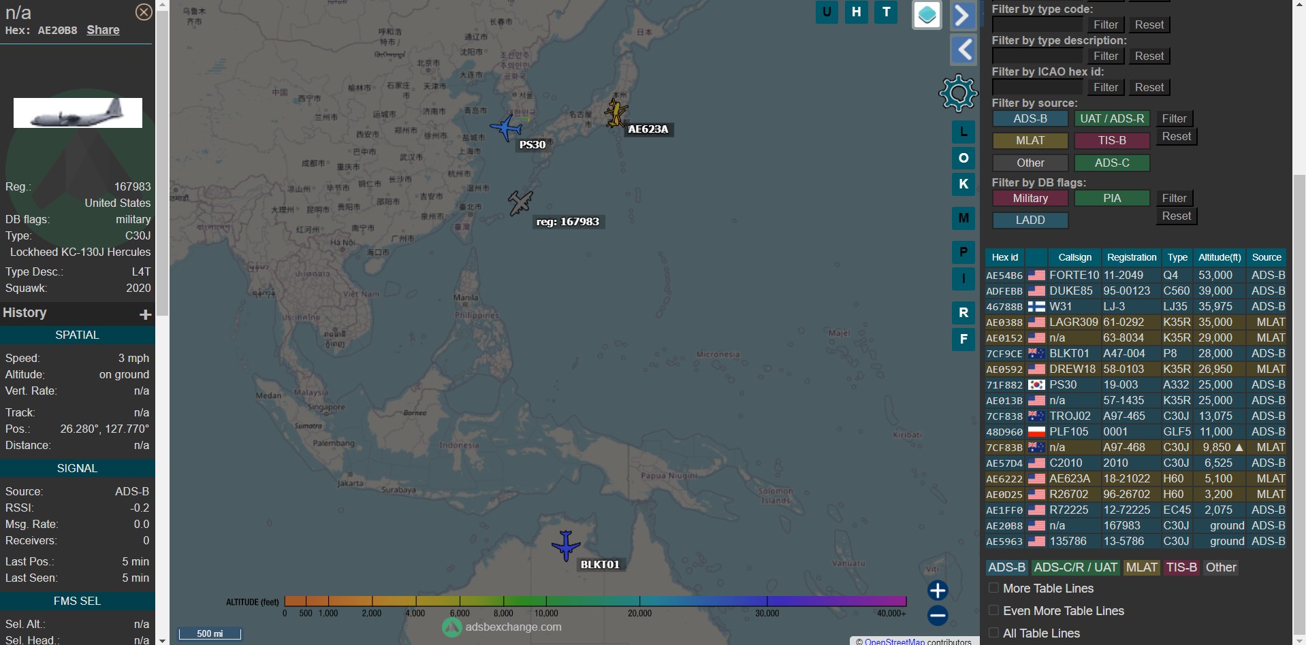Toggle the K map option button
1306x645 pixels.
[963, 184]
